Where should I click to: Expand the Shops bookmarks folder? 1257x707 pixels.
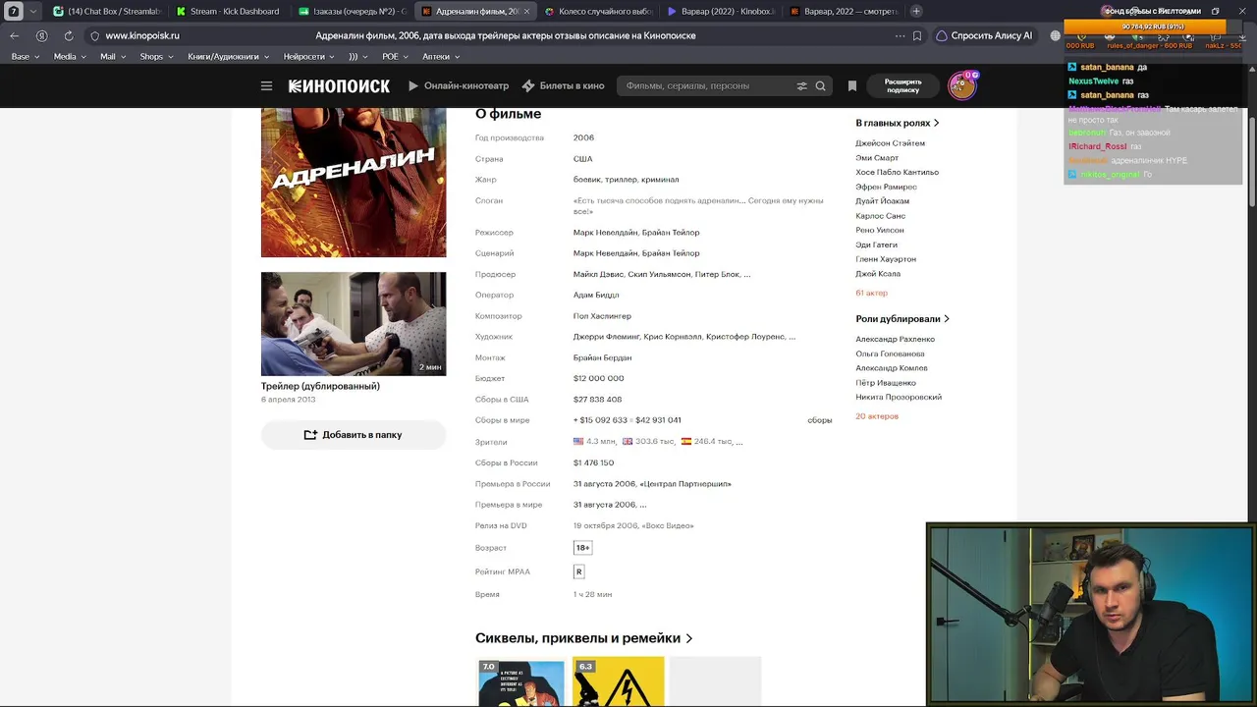[155, 57]
